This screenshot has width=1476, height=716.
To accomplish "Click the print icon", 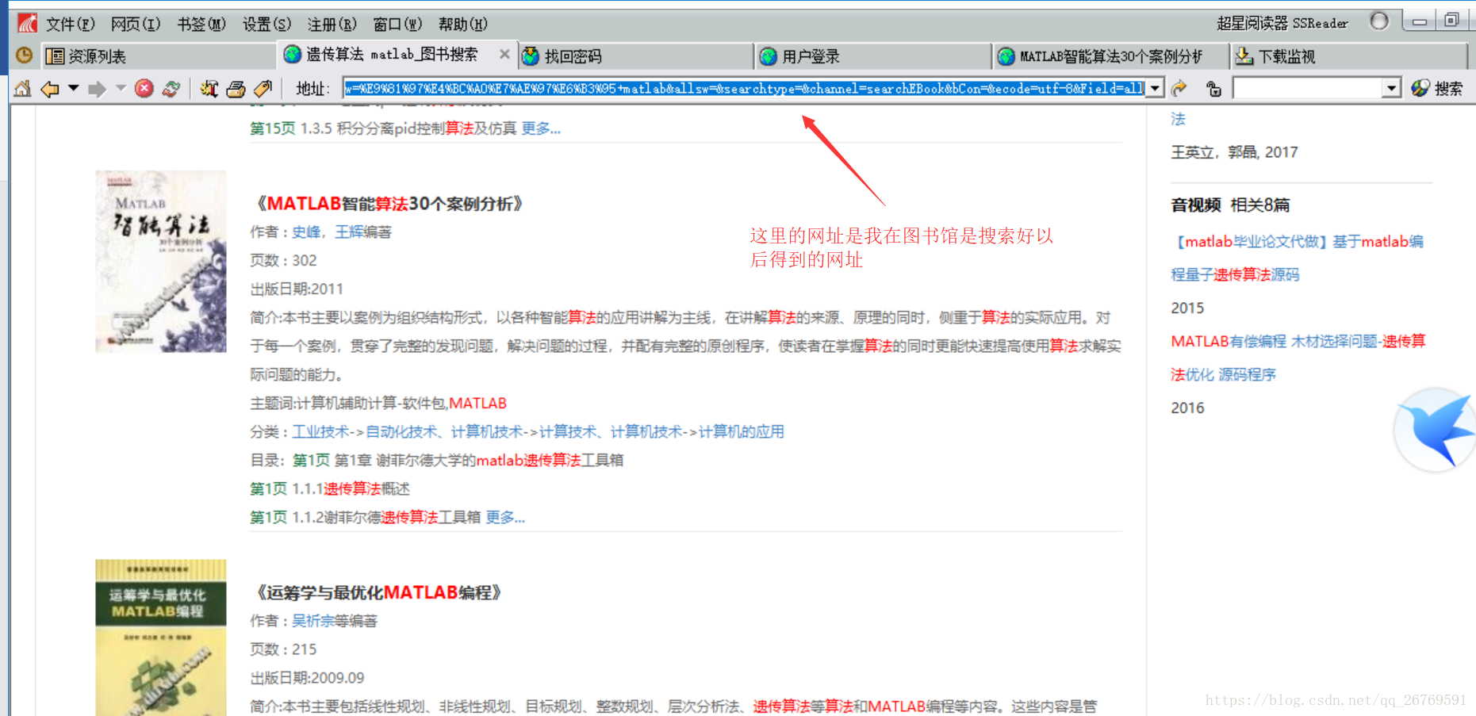I will click(x=236, y=89).
